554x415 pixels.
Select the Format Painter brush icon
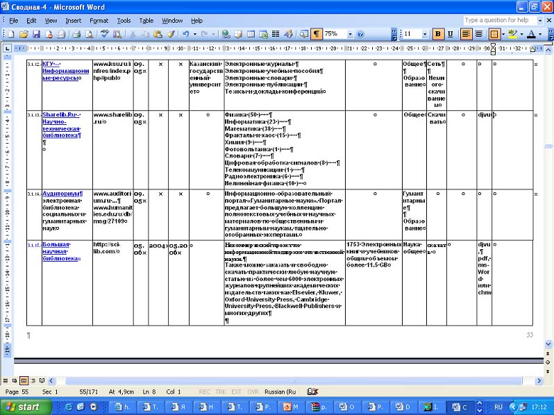coord(170,34)
